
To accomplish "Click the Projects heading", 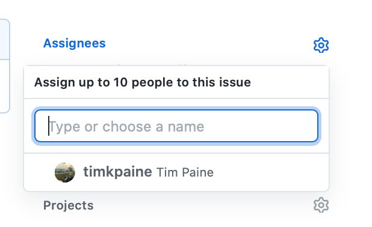I will 69,205.
